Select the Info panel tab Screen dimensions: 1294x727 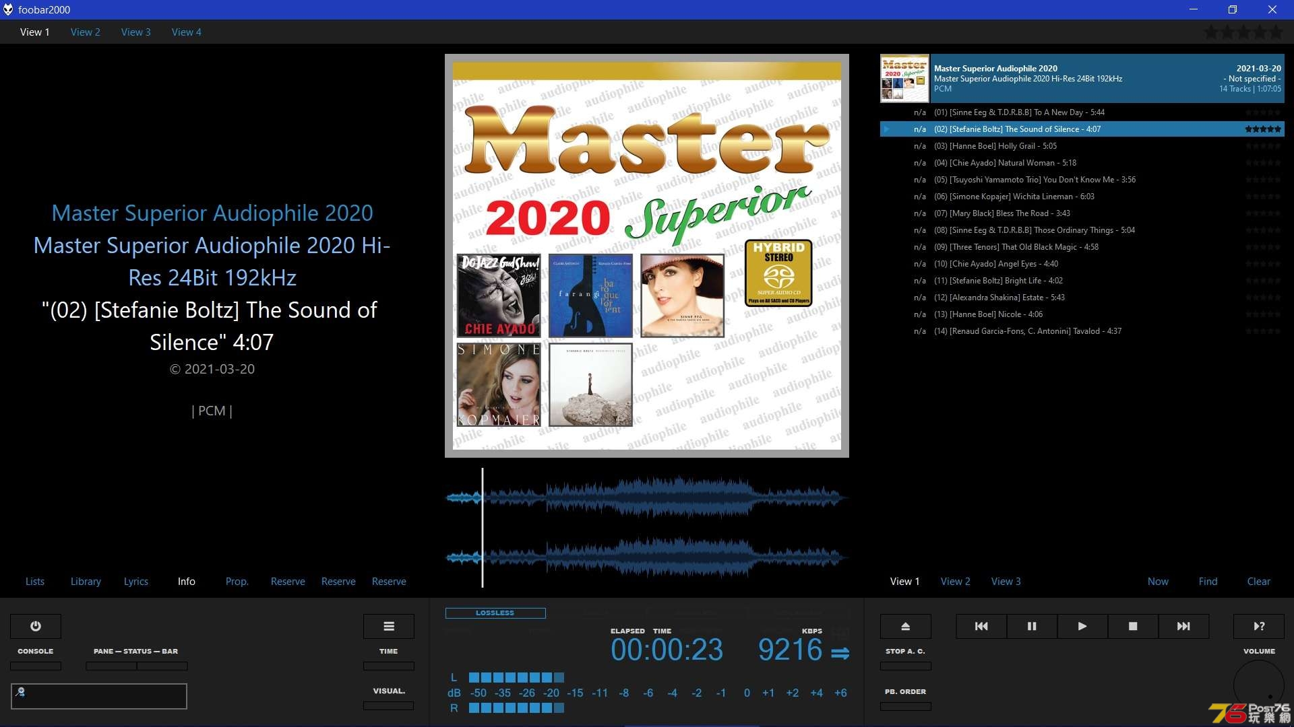pyautogui.click(x=187, y=581)
